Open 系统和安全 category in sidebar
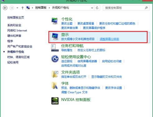153x117 pixels. tap(14, 25)
